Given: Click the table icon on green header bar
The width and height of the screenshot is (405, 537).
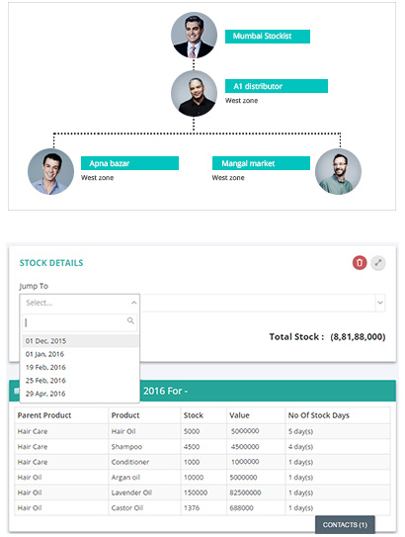Looking at the screenshot, I should pyautogui.click(x=16, y=391).
